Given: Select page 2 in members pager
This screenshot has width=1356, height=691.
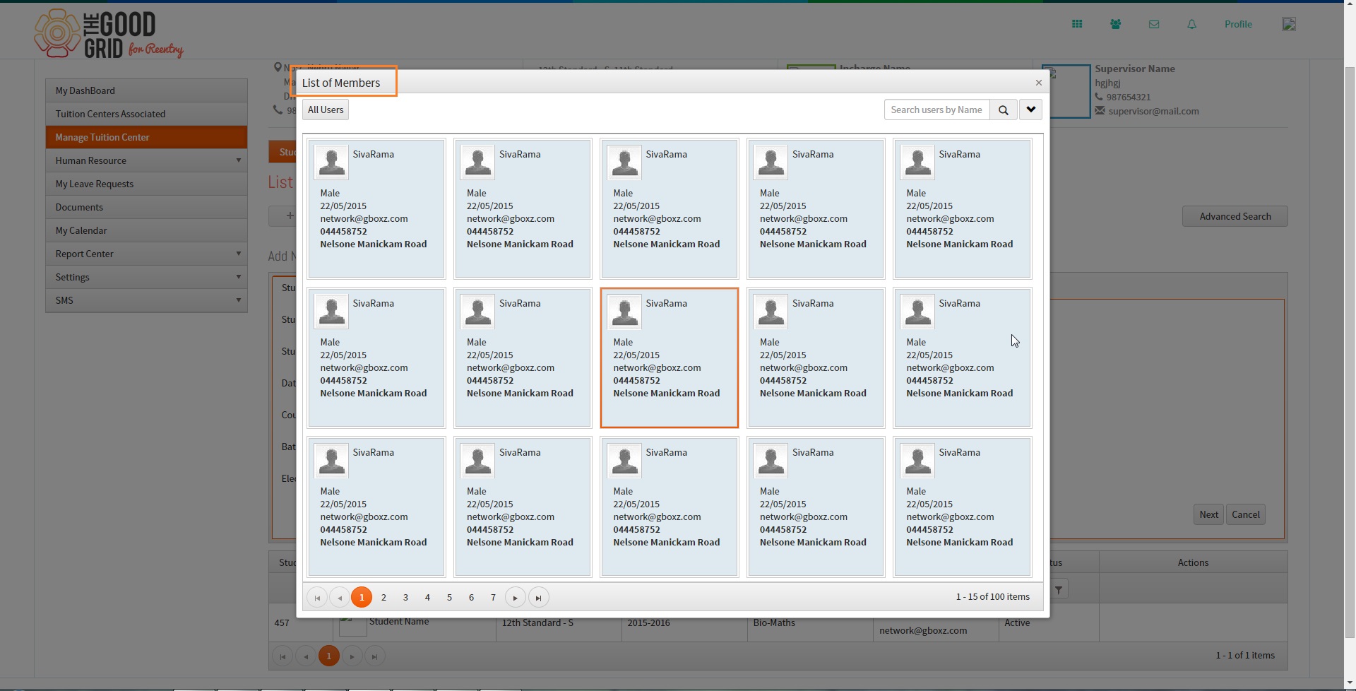Looking at the screenshot, I should point(383,597).
